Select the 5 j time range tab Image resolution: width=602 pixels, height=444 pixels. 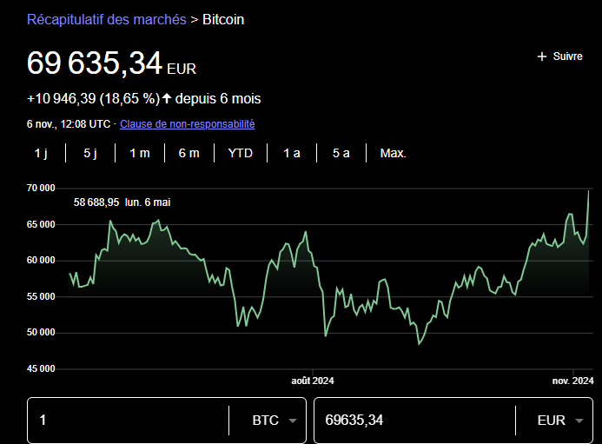click(x=90, y=153)
